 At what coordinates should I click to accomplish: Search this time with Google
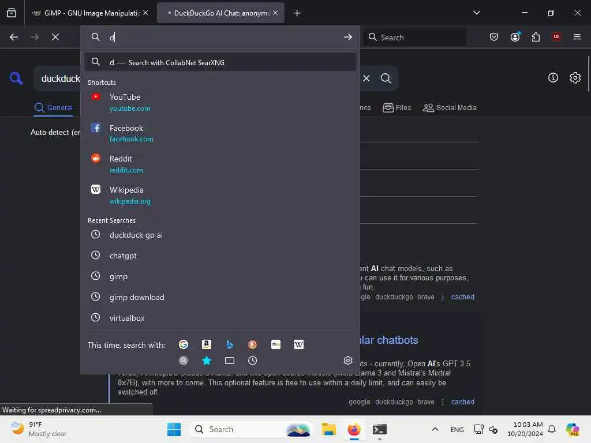[x=184, y=344]
